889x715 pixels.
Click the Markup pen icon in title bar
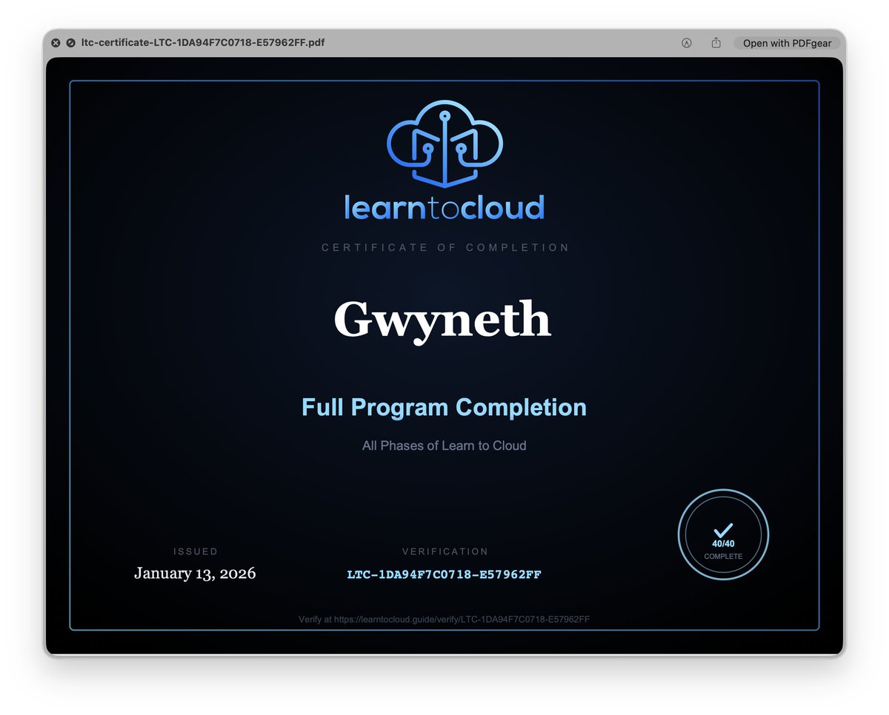(687, 43)
